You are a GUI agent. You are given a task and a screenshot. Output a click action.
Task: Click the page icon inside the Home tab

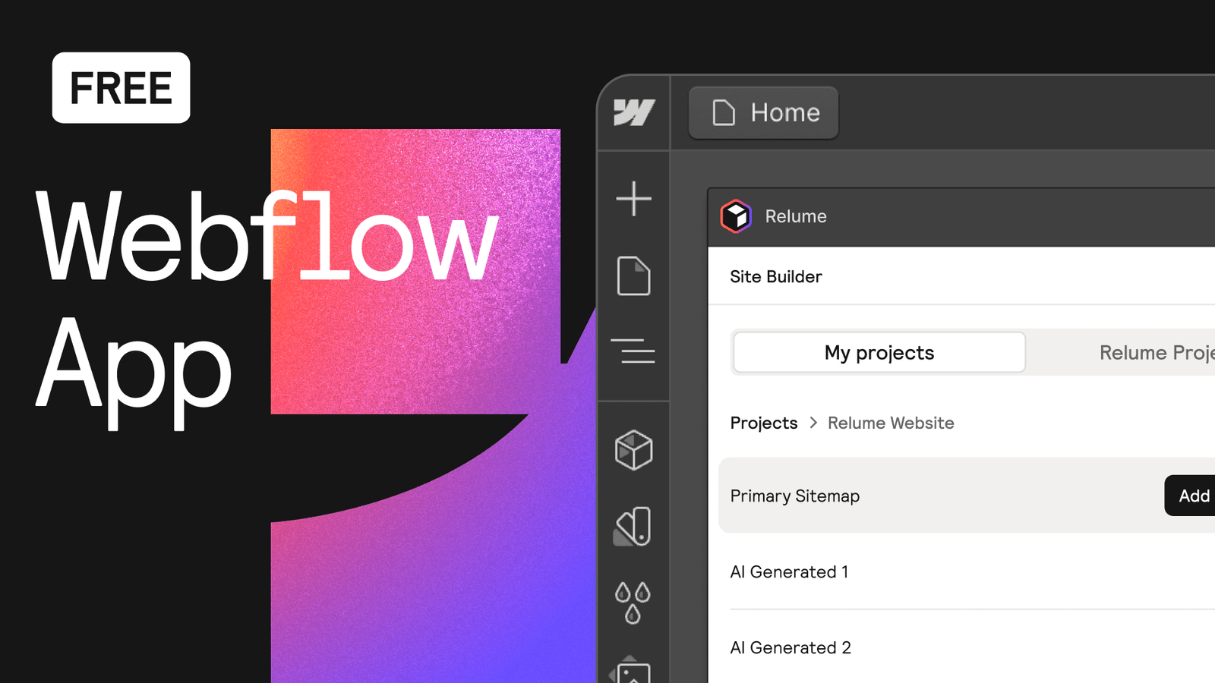(722, 112)
